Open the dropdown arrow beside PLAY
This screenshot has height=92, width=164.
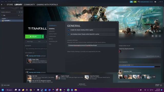43,37
